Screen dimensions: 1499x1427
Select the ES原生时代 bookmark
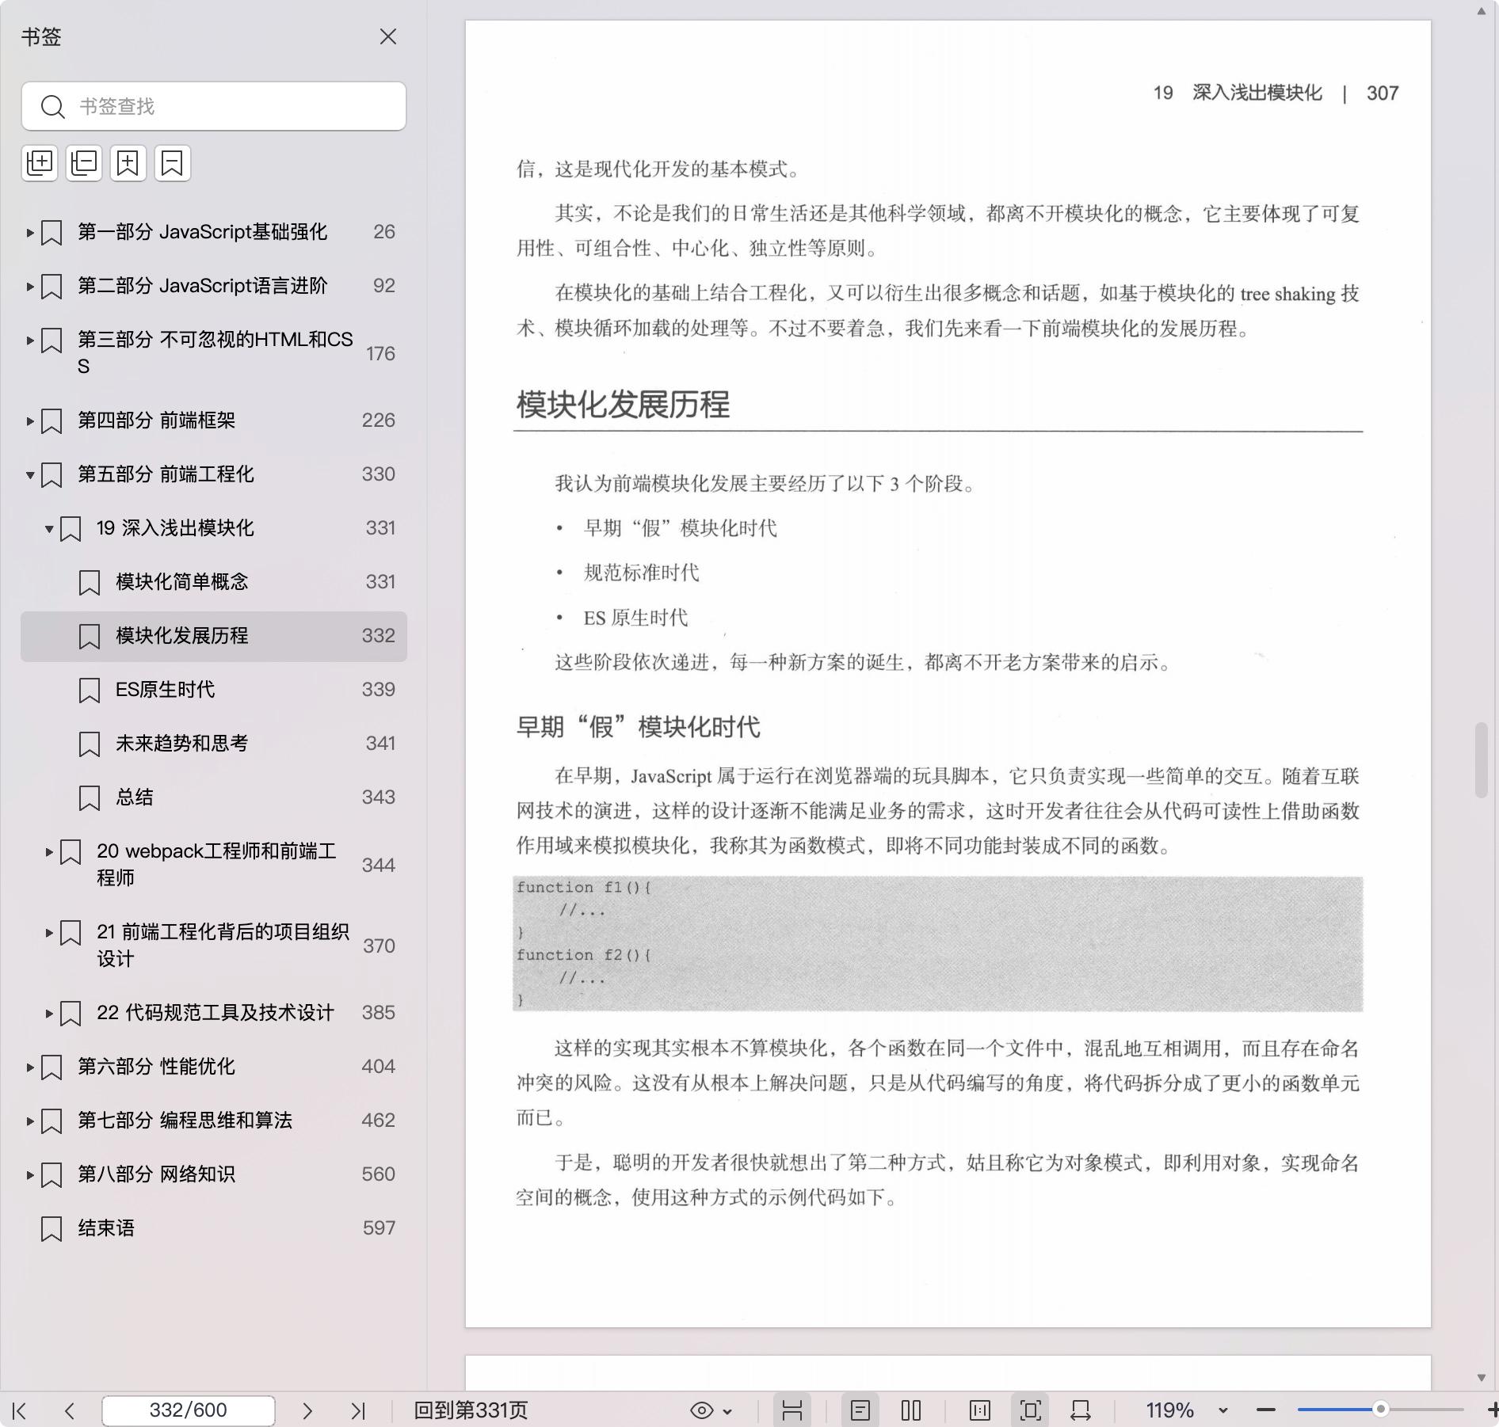pyautogui.click(x=165, y=690)
